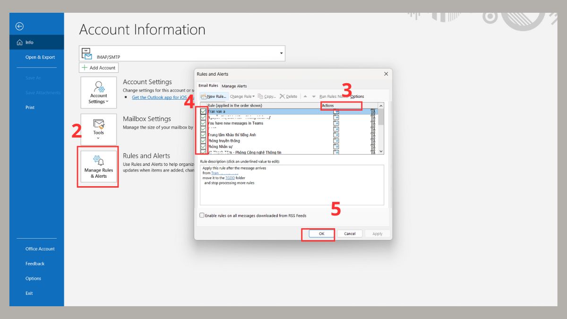The height and width of the screenshot is (319, 567).
Task: Click the TGDD folder link in description
Action: click(230, 178)
